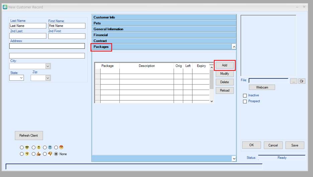
Task: Open the City dropdown list
Action: coord(48,66)
